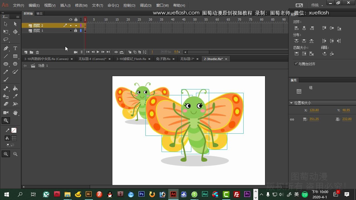This screenshot has height=200, width=356.
Task: Toggle outline view for all layers
Action: [x=81, y=19]
